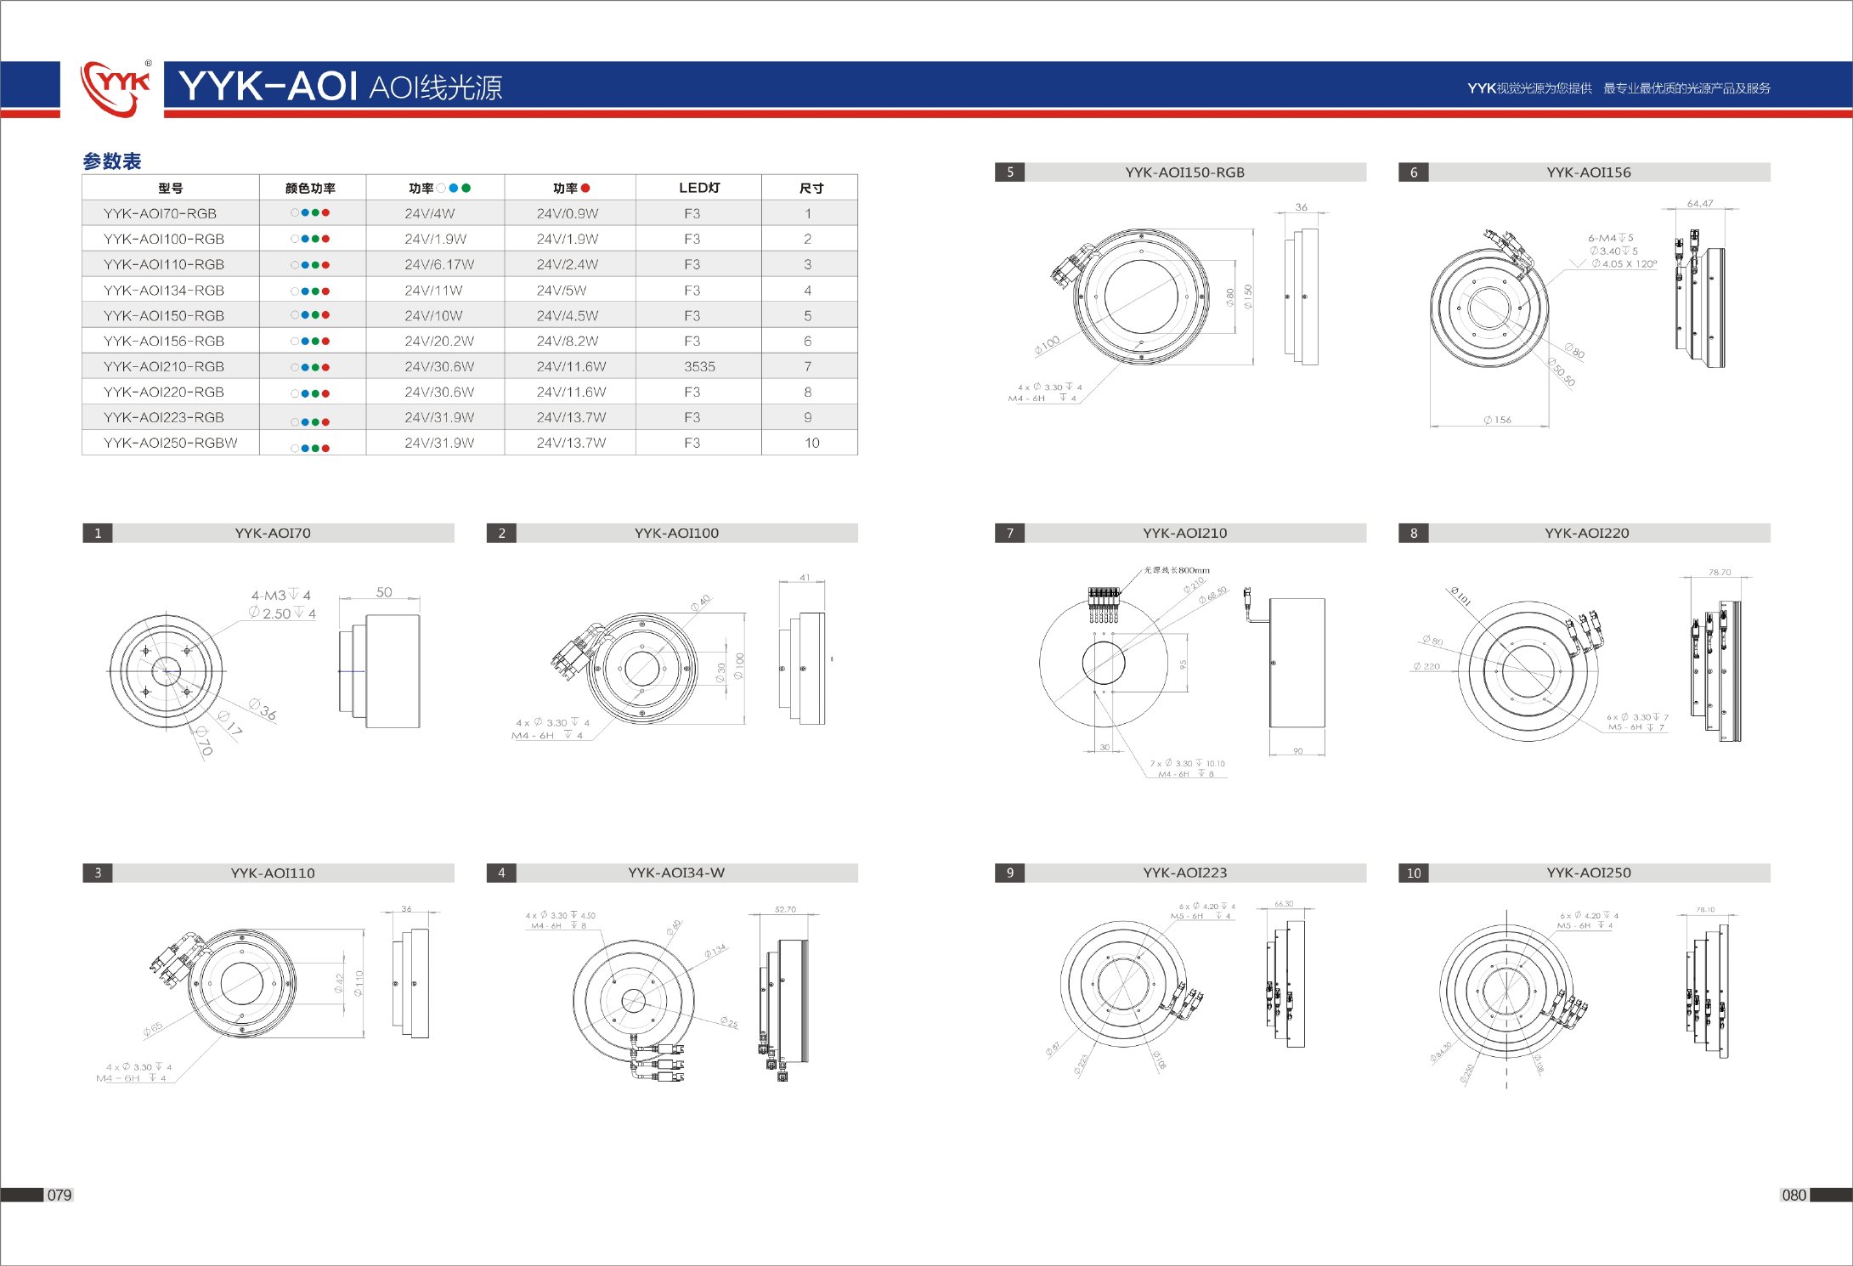Click the "颜色功率" column header
The image size is (1853, 1266).
click(310, 188)
